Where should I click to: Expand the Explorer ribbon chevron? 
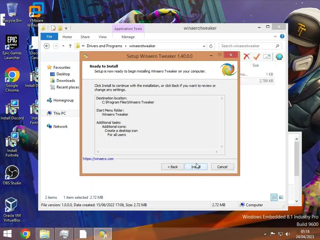coord(275,36)
